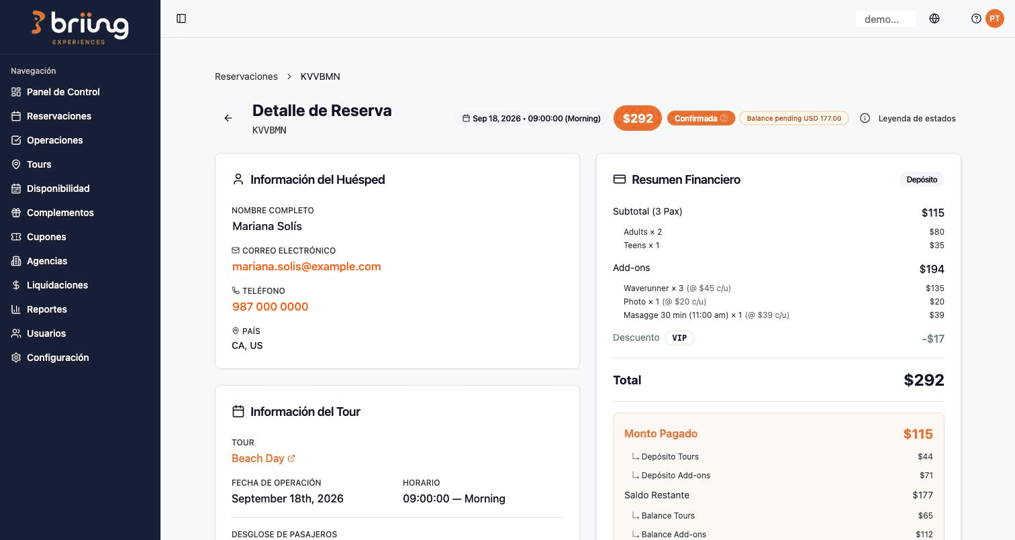
Task: Open the language globe icon
Action: (934, 19)
